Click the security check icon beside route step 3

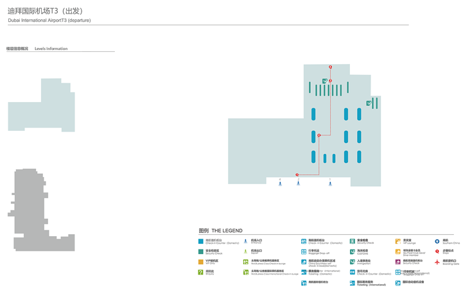click(x=325, y=80)
